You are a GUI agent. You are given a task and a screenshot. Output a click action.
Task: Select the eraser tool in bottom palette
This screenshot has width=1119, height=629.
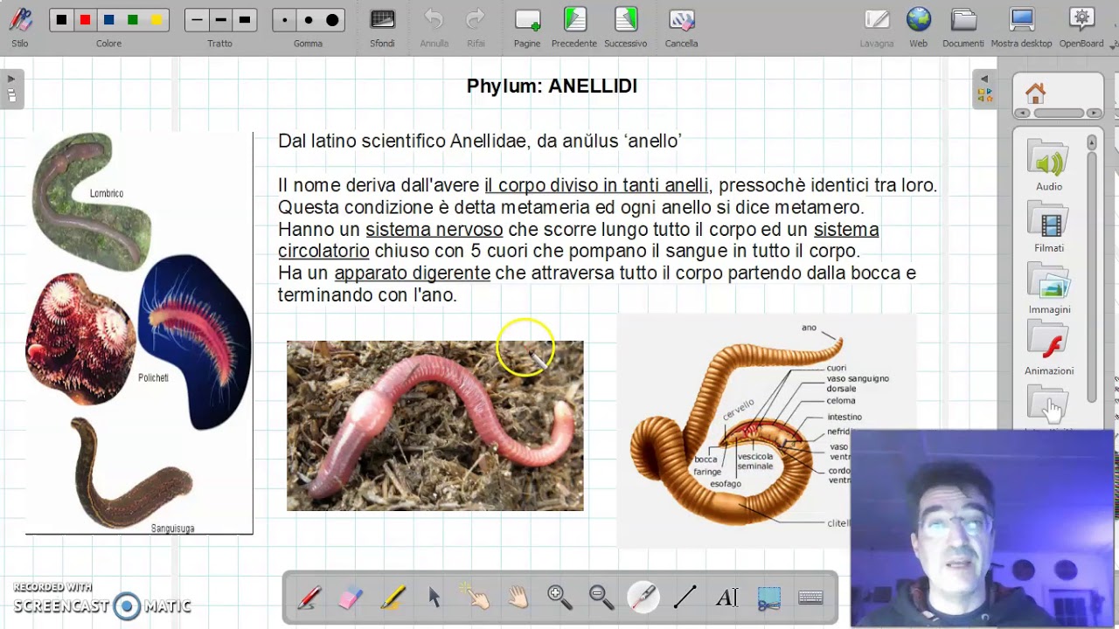pyautogui.click(x=350, y=598)
